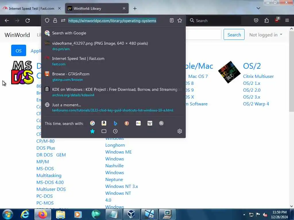Search this time with Wikipedia icon
The width and height of the screenshot is (294, 220).
click(x=150, y=123)
